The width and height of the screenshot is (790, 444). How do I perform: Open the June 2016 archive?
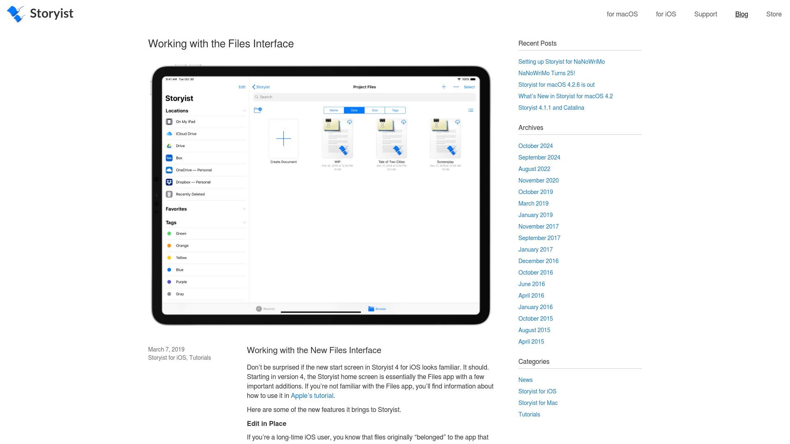(x=531, y=284)
